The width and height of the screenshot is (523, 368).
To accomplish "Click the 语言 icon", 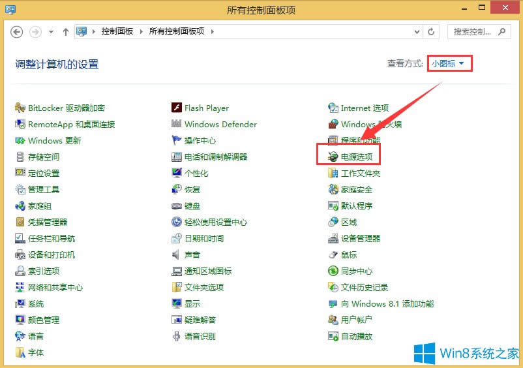I will point(20,336).
